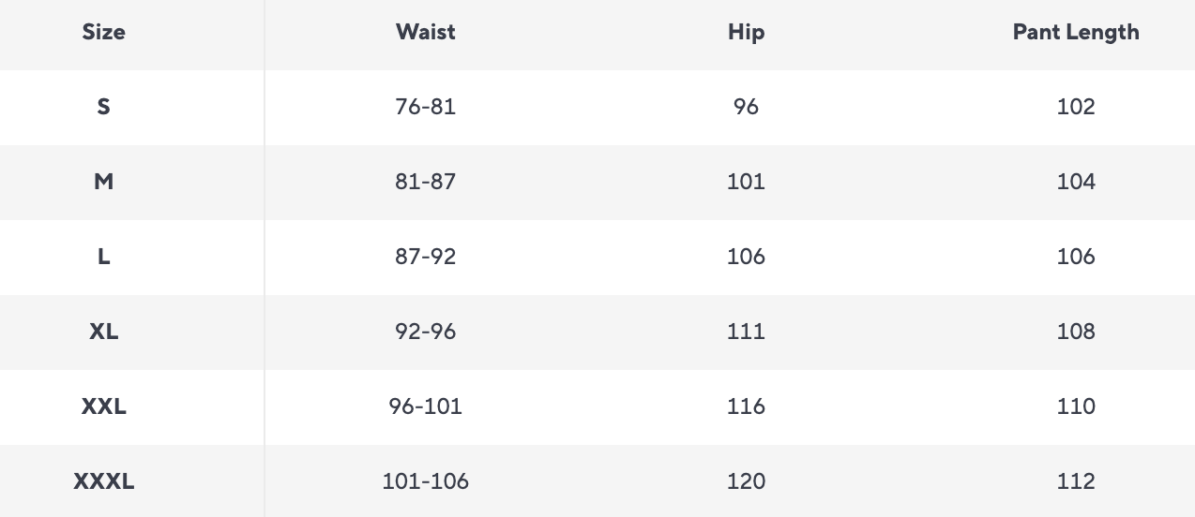Click the Hip column header
1195x517 pixels.
[x=746, y=32]
